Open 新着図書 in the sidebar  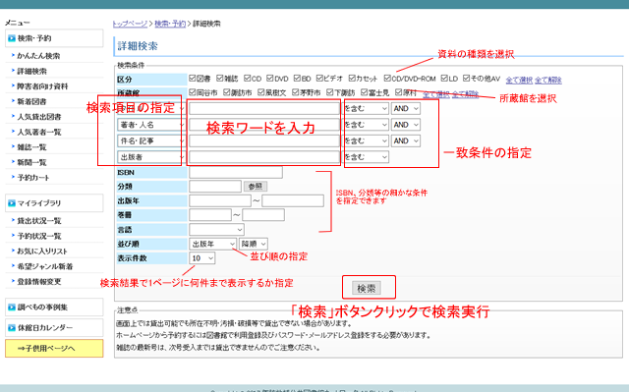(31, 101)
